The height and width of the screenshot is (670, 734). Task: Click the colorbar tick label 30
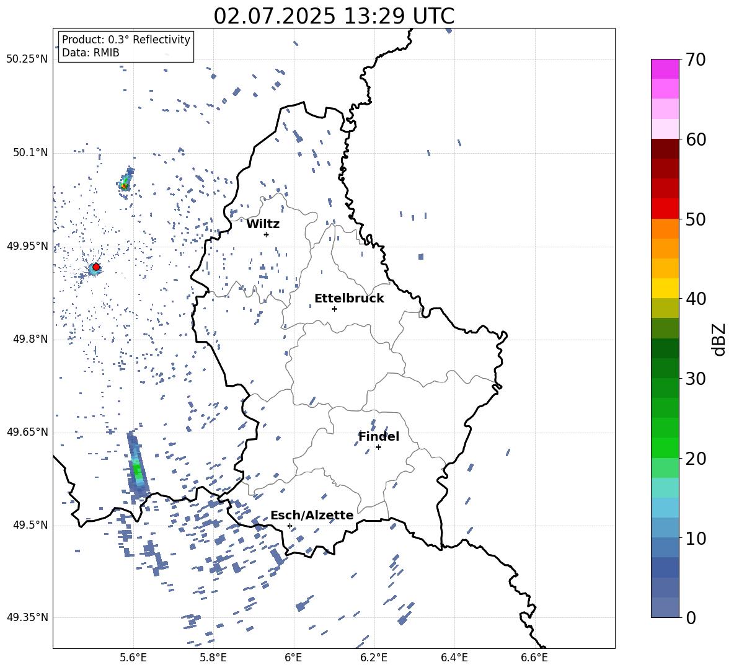696,379
